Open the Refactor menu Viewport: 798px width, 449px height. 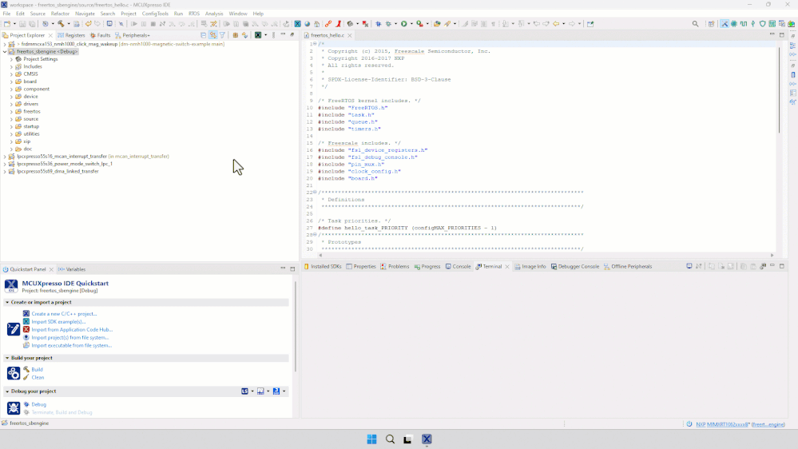(60, 14)
